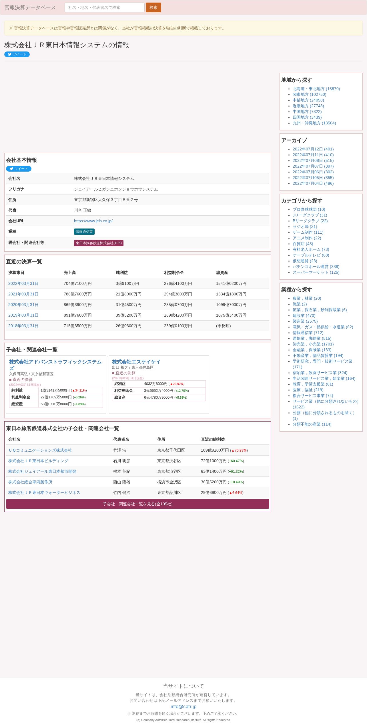
Task: Open the 2019年03月31日 settlement entry
Action: point(23,315)
